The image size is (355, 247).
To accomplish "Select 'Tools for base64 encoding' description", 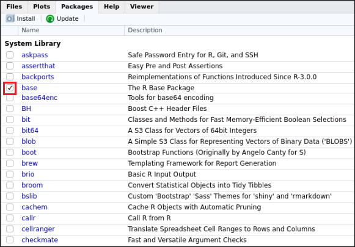I will [170, 98].
